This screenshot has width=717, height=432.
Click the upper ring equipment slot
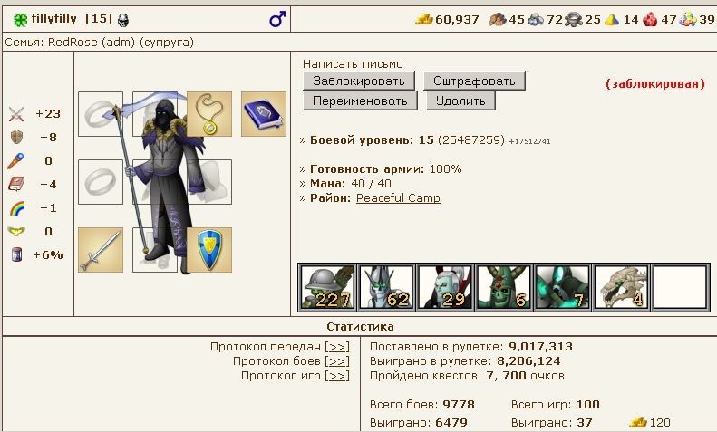coord(101,114)
